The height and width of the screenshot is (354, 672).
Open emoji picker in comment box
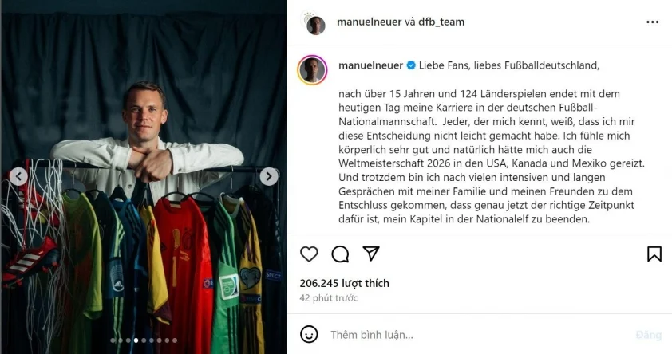click(x=309, y=334)
